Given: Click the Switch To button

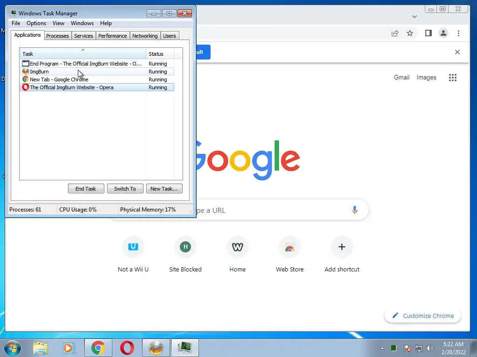Looking at the screenshot, I should 125,189.
